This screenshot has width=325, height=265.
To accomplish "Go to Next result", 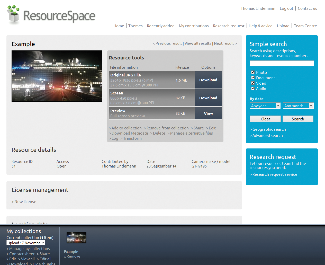I will tap(224, 43).
